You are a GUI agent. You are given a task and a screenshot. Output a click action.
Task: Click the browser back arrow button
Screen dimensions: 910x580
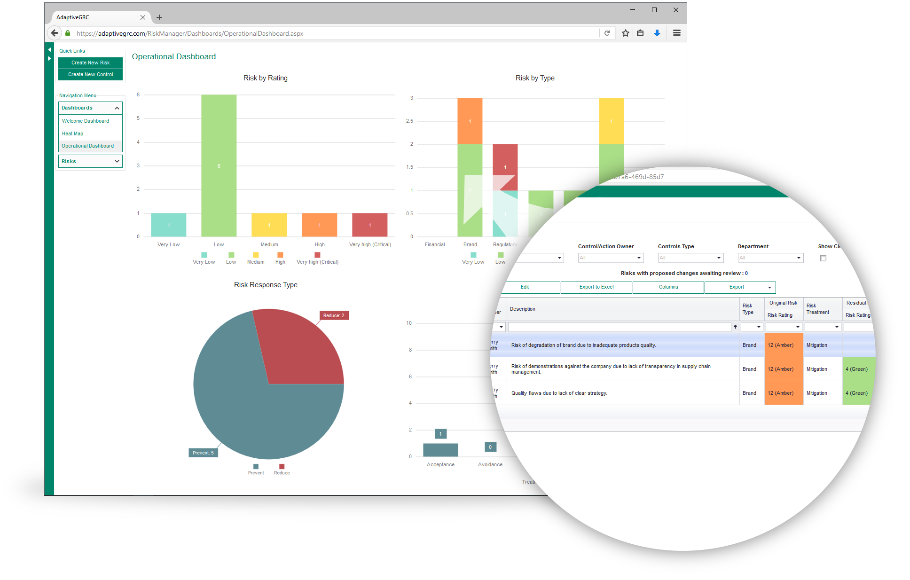55,33
